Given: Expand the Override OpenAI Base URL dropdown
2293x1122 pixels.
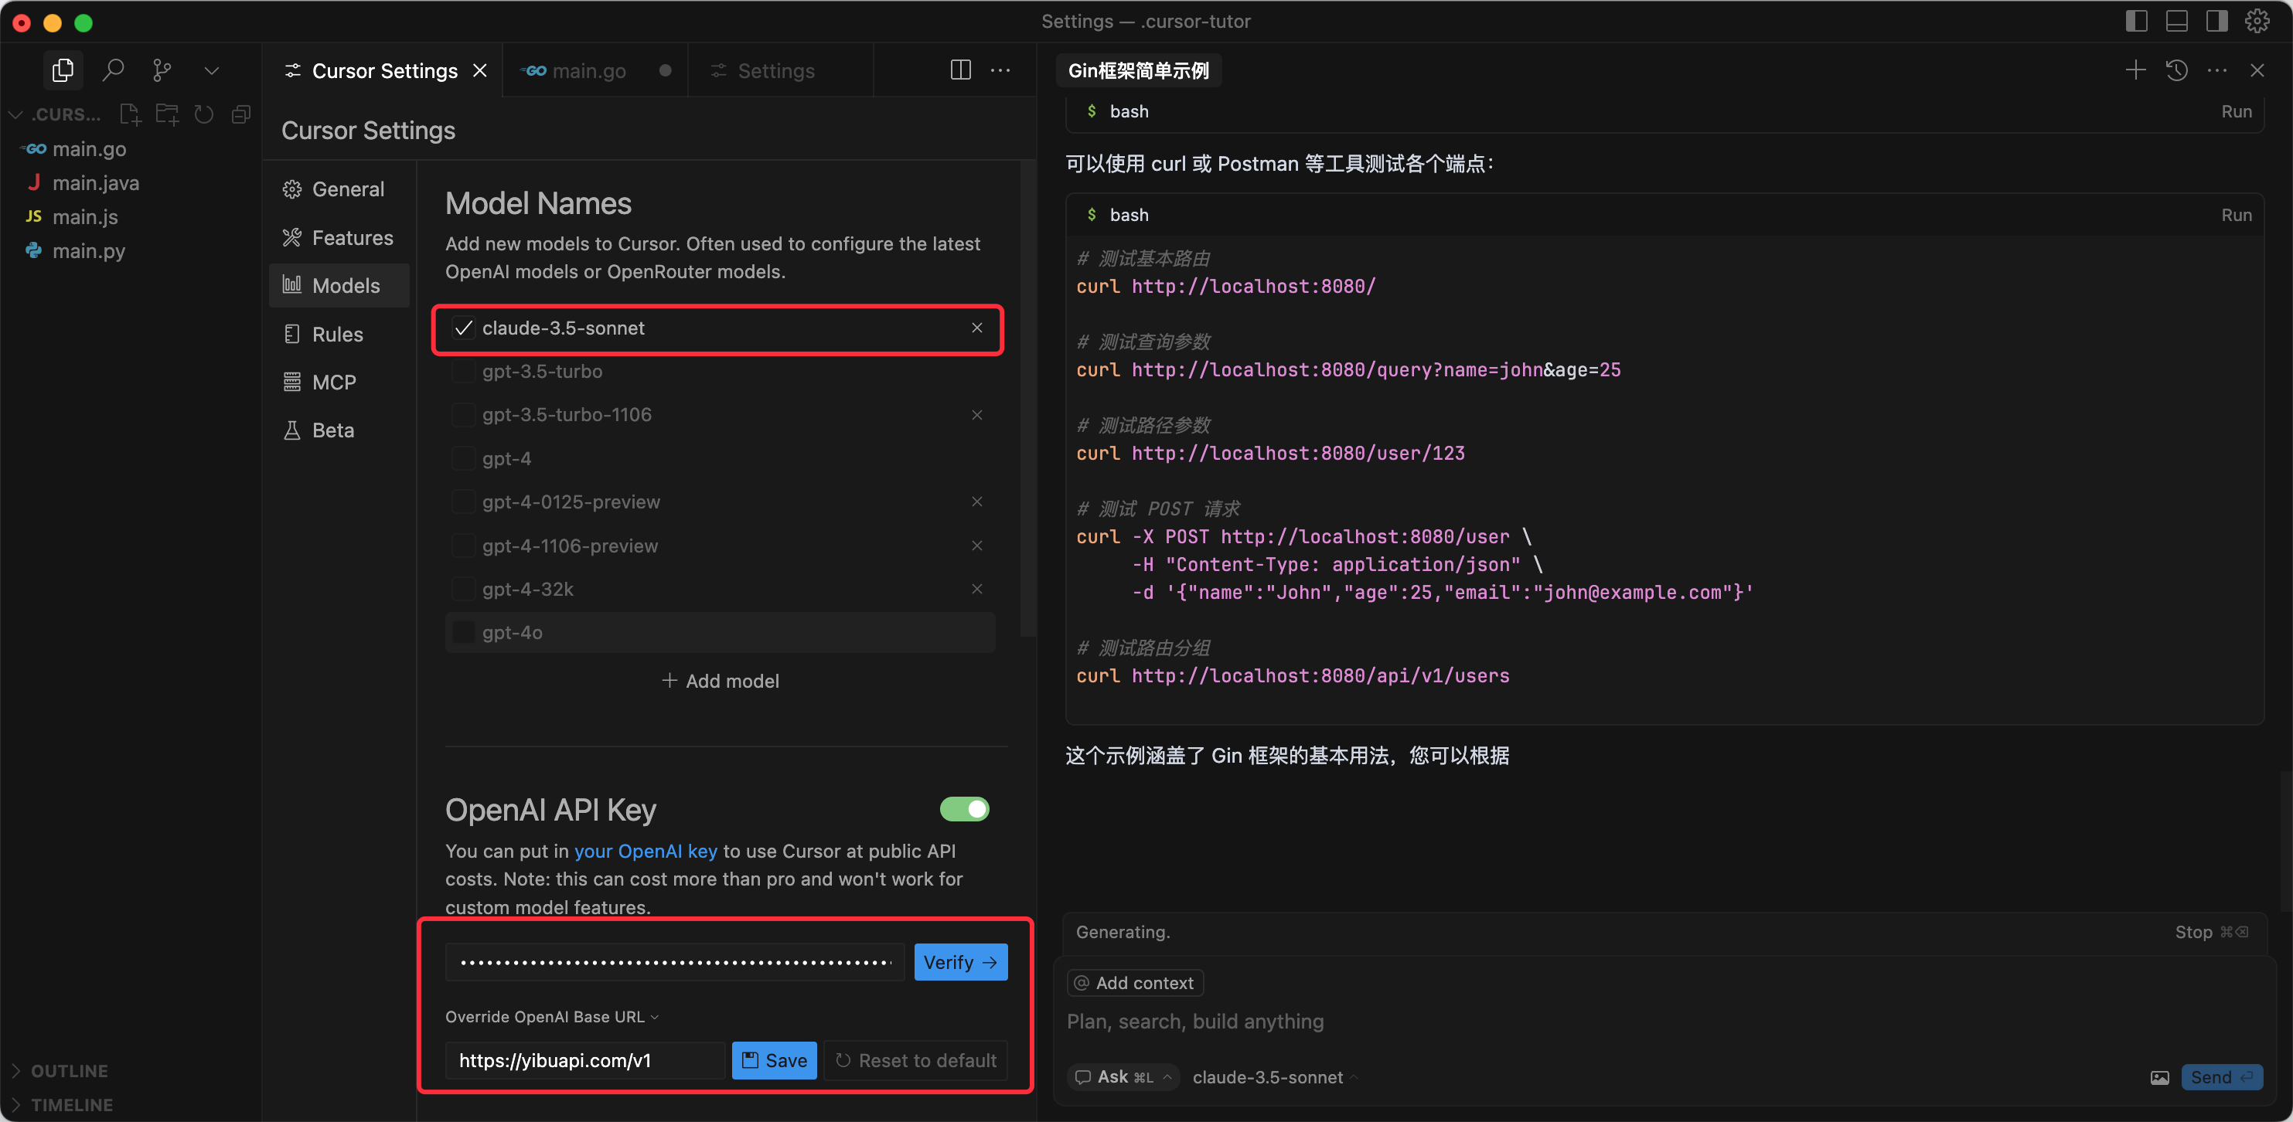Looking at the screenshot, I should tap(655, 1016).
